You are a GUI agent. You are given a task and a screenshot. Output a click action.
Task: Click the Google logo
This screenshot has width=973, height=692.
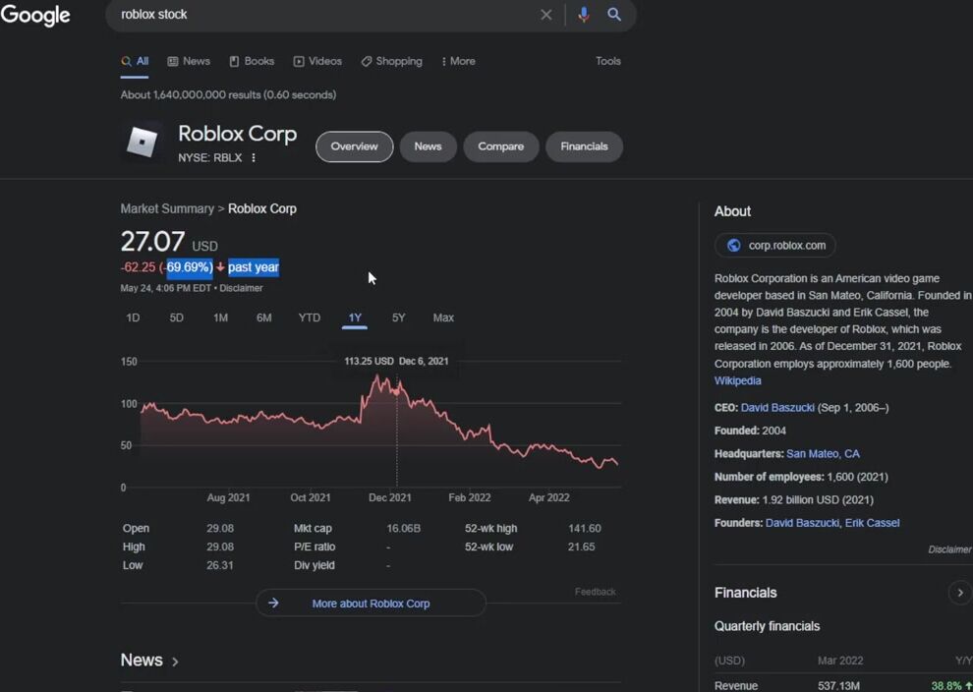click(x=35, y=16)
